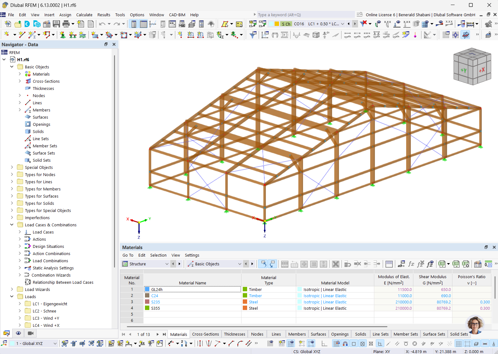The width and height of the screenshot is (498, 354).
Task: Click the last table page arrow
Action: click(164, 334)
